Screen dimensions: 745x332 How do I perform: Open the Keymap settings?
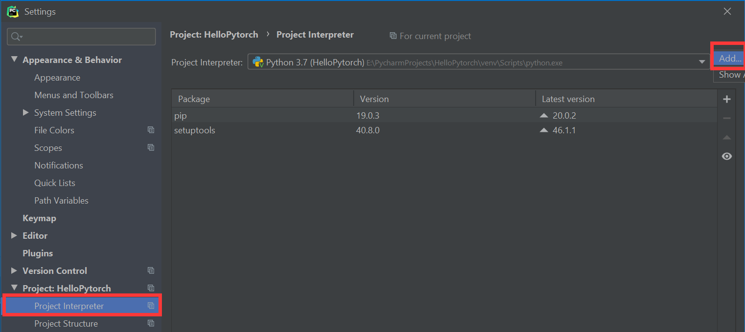(x=39, y=218)
